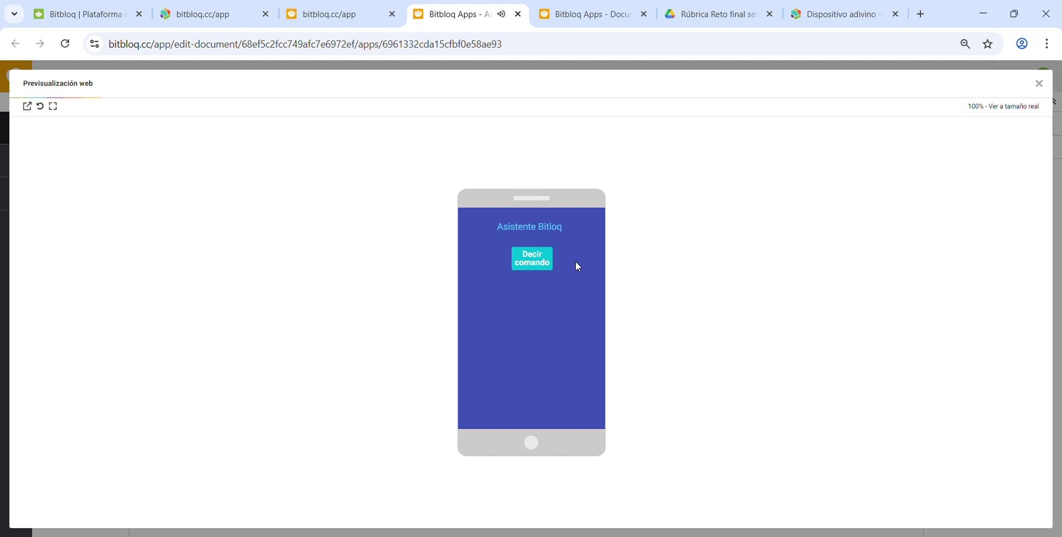Viewport: 1062px width, 537px height.
Task: Click the Previsualización web heading
Action: coord(58,83)
